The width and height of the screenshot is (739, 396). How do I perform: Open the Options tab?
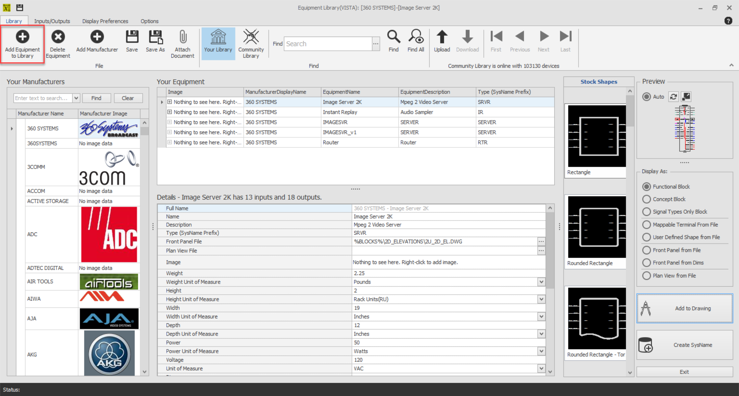click(x=149, y=21)
